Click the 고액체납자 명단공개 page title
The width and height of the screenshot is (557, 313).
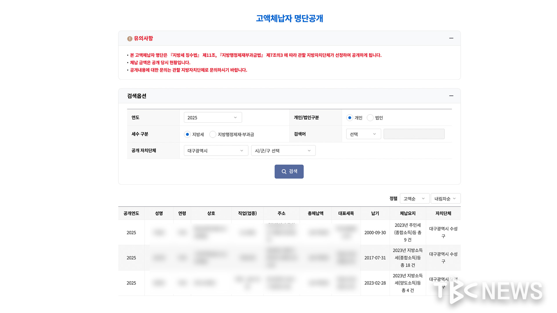(x=289, y=19)
